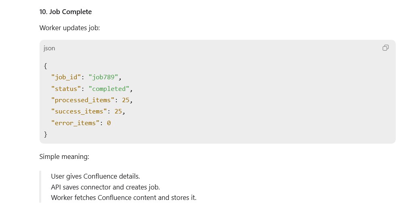Click "User gives Confluence details." quote line
Screen dimensions: 420x210
95,176
